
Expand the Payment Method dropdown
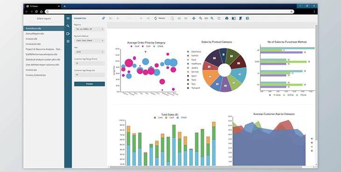click(89, 40)
